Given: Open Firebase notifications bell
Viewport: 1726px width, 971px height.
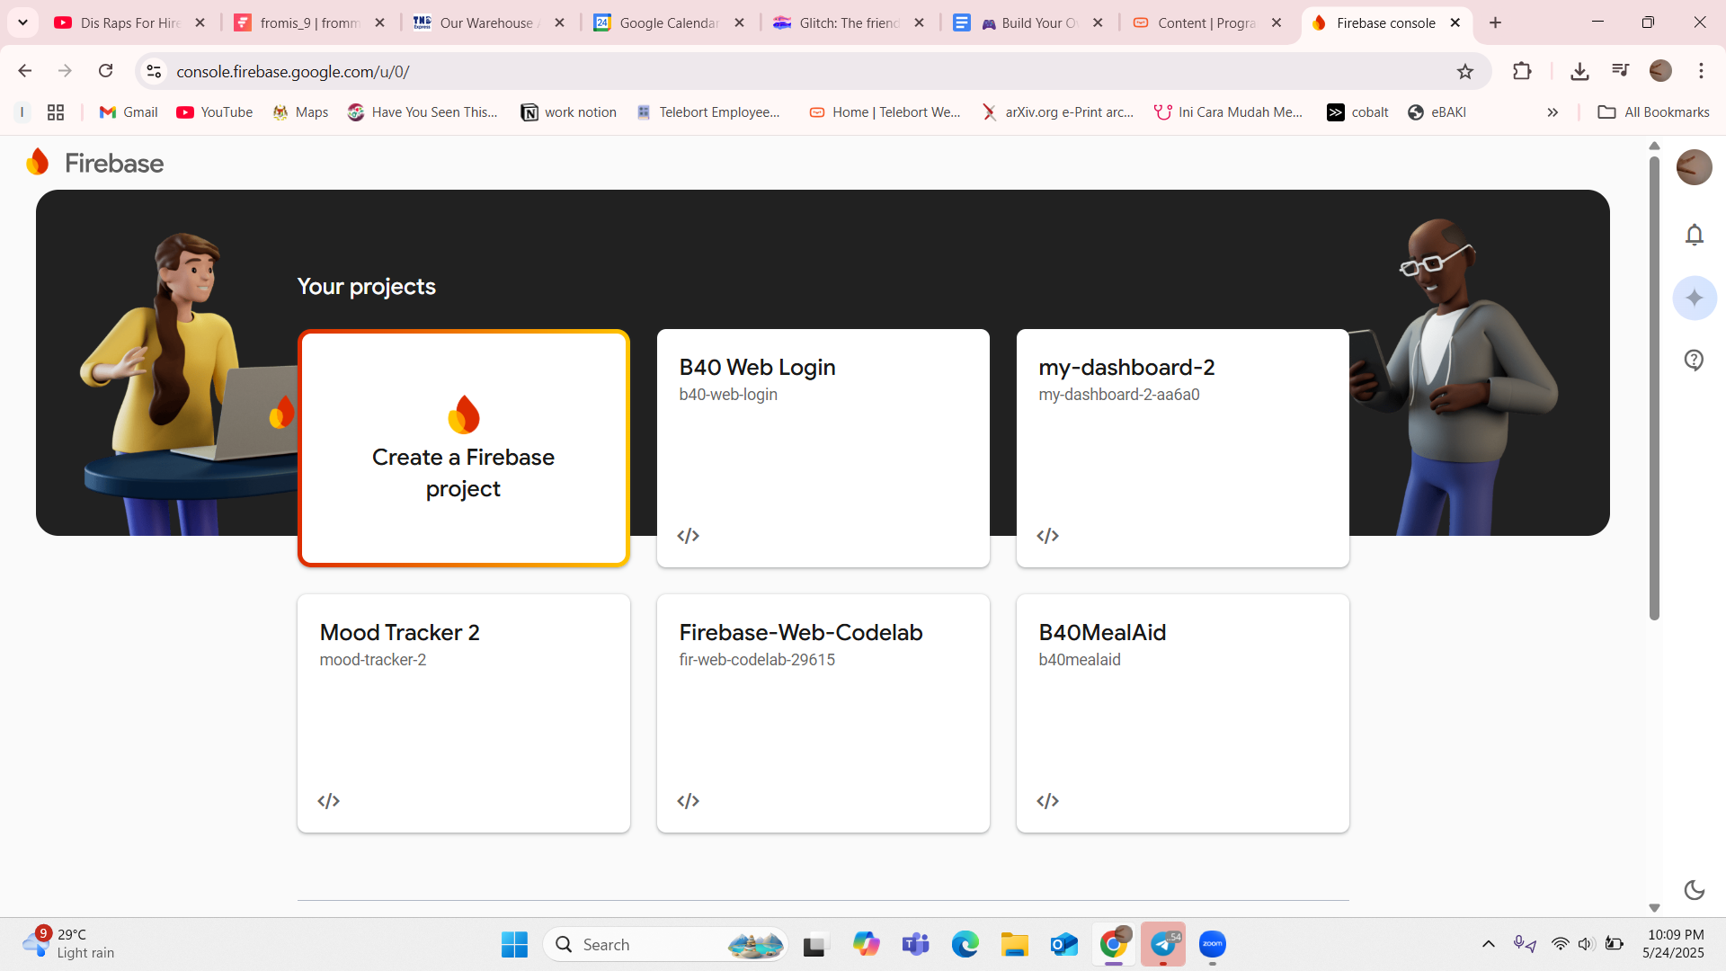Looking at the screenshot, I should point(1694,235).
